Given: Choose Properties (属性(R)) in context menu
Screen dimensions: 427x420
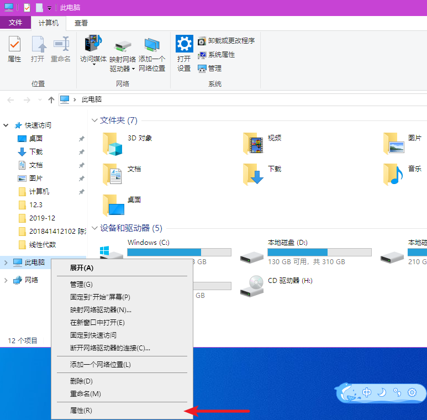Looking at the screenshot, I should click(x=122, y=411).
